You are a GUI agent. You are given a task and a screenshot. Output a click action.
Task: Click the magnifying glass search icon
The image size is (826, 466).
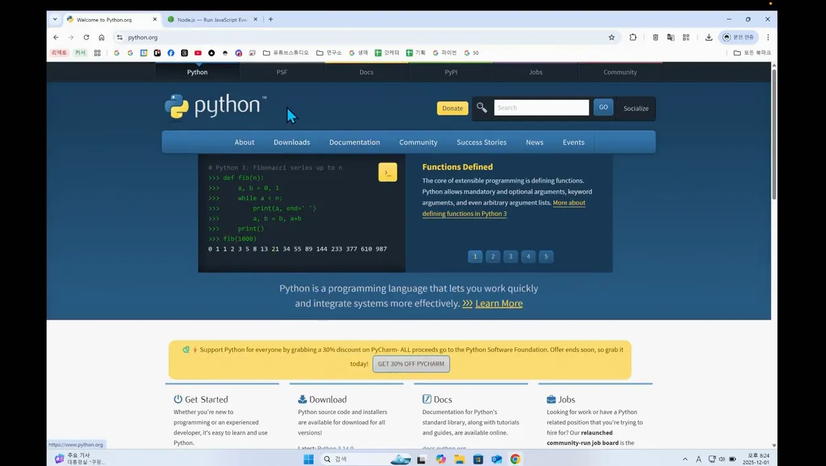tap(482, 108)
